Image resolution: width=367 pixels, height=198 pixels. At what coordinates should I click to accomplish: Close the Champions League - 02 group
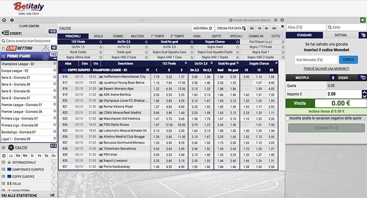pos(147,69)
